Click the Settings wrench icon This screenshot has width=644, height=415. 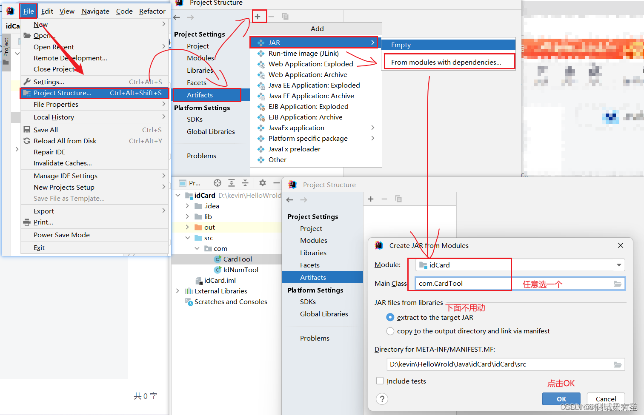(x=27, y=82)
